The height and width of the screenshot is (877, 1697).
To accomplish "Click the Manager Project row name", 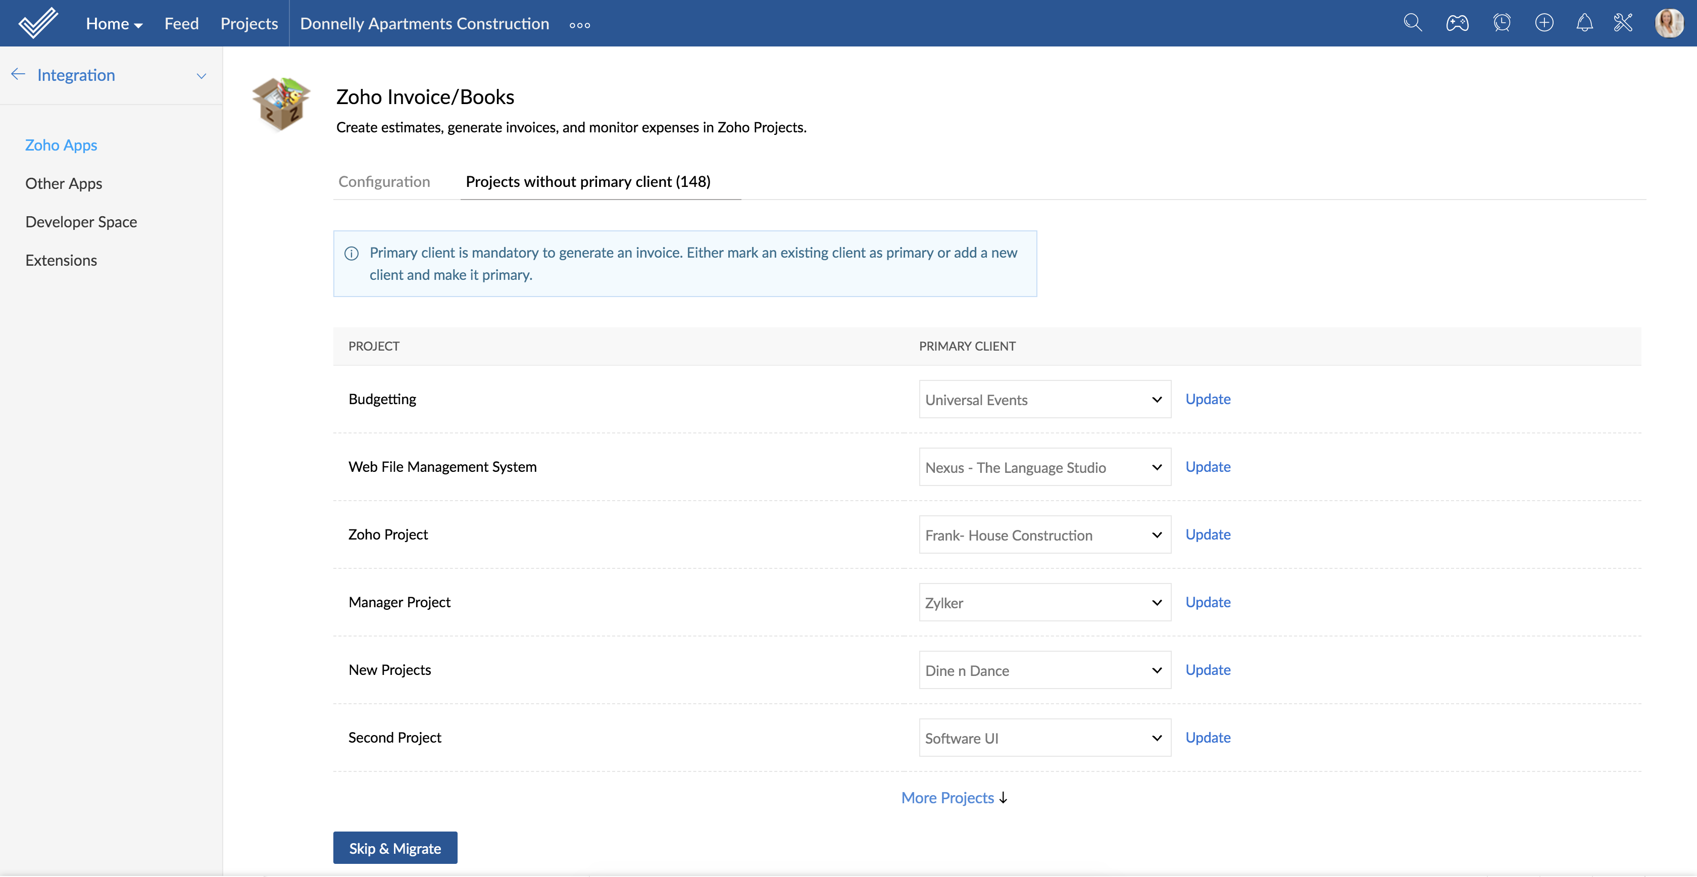I will [x=399, y=602].
